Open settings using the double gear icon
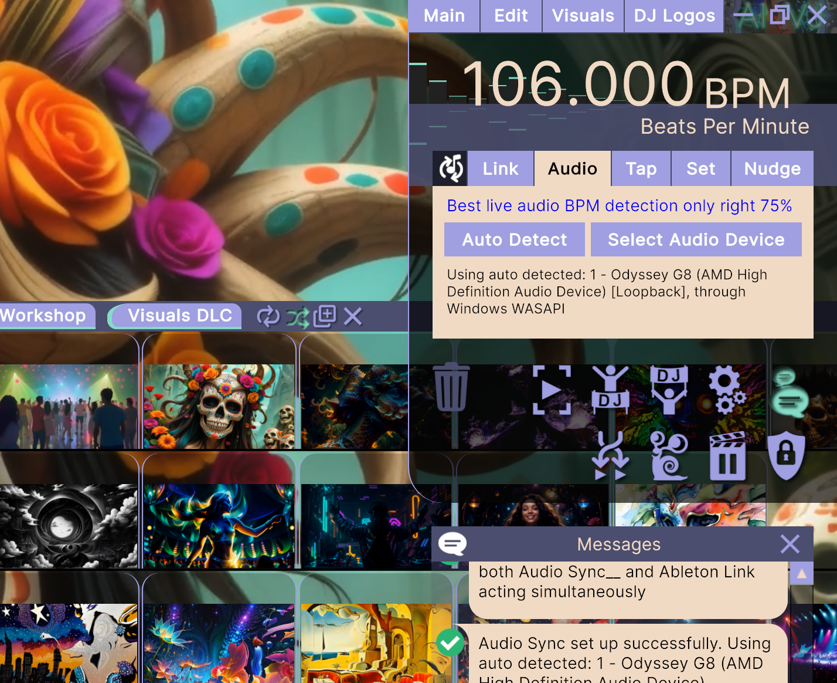This screenshot has width=837, height=683. tap(727, 388)
